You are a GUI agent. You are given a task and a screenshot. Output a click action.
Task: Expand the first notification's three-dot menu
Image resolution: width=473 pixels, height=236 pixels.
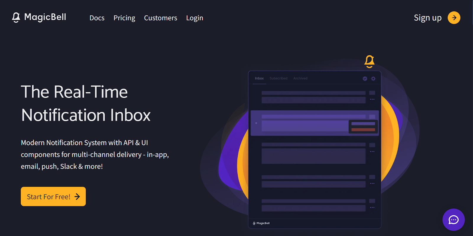click(x=372, y=99)
